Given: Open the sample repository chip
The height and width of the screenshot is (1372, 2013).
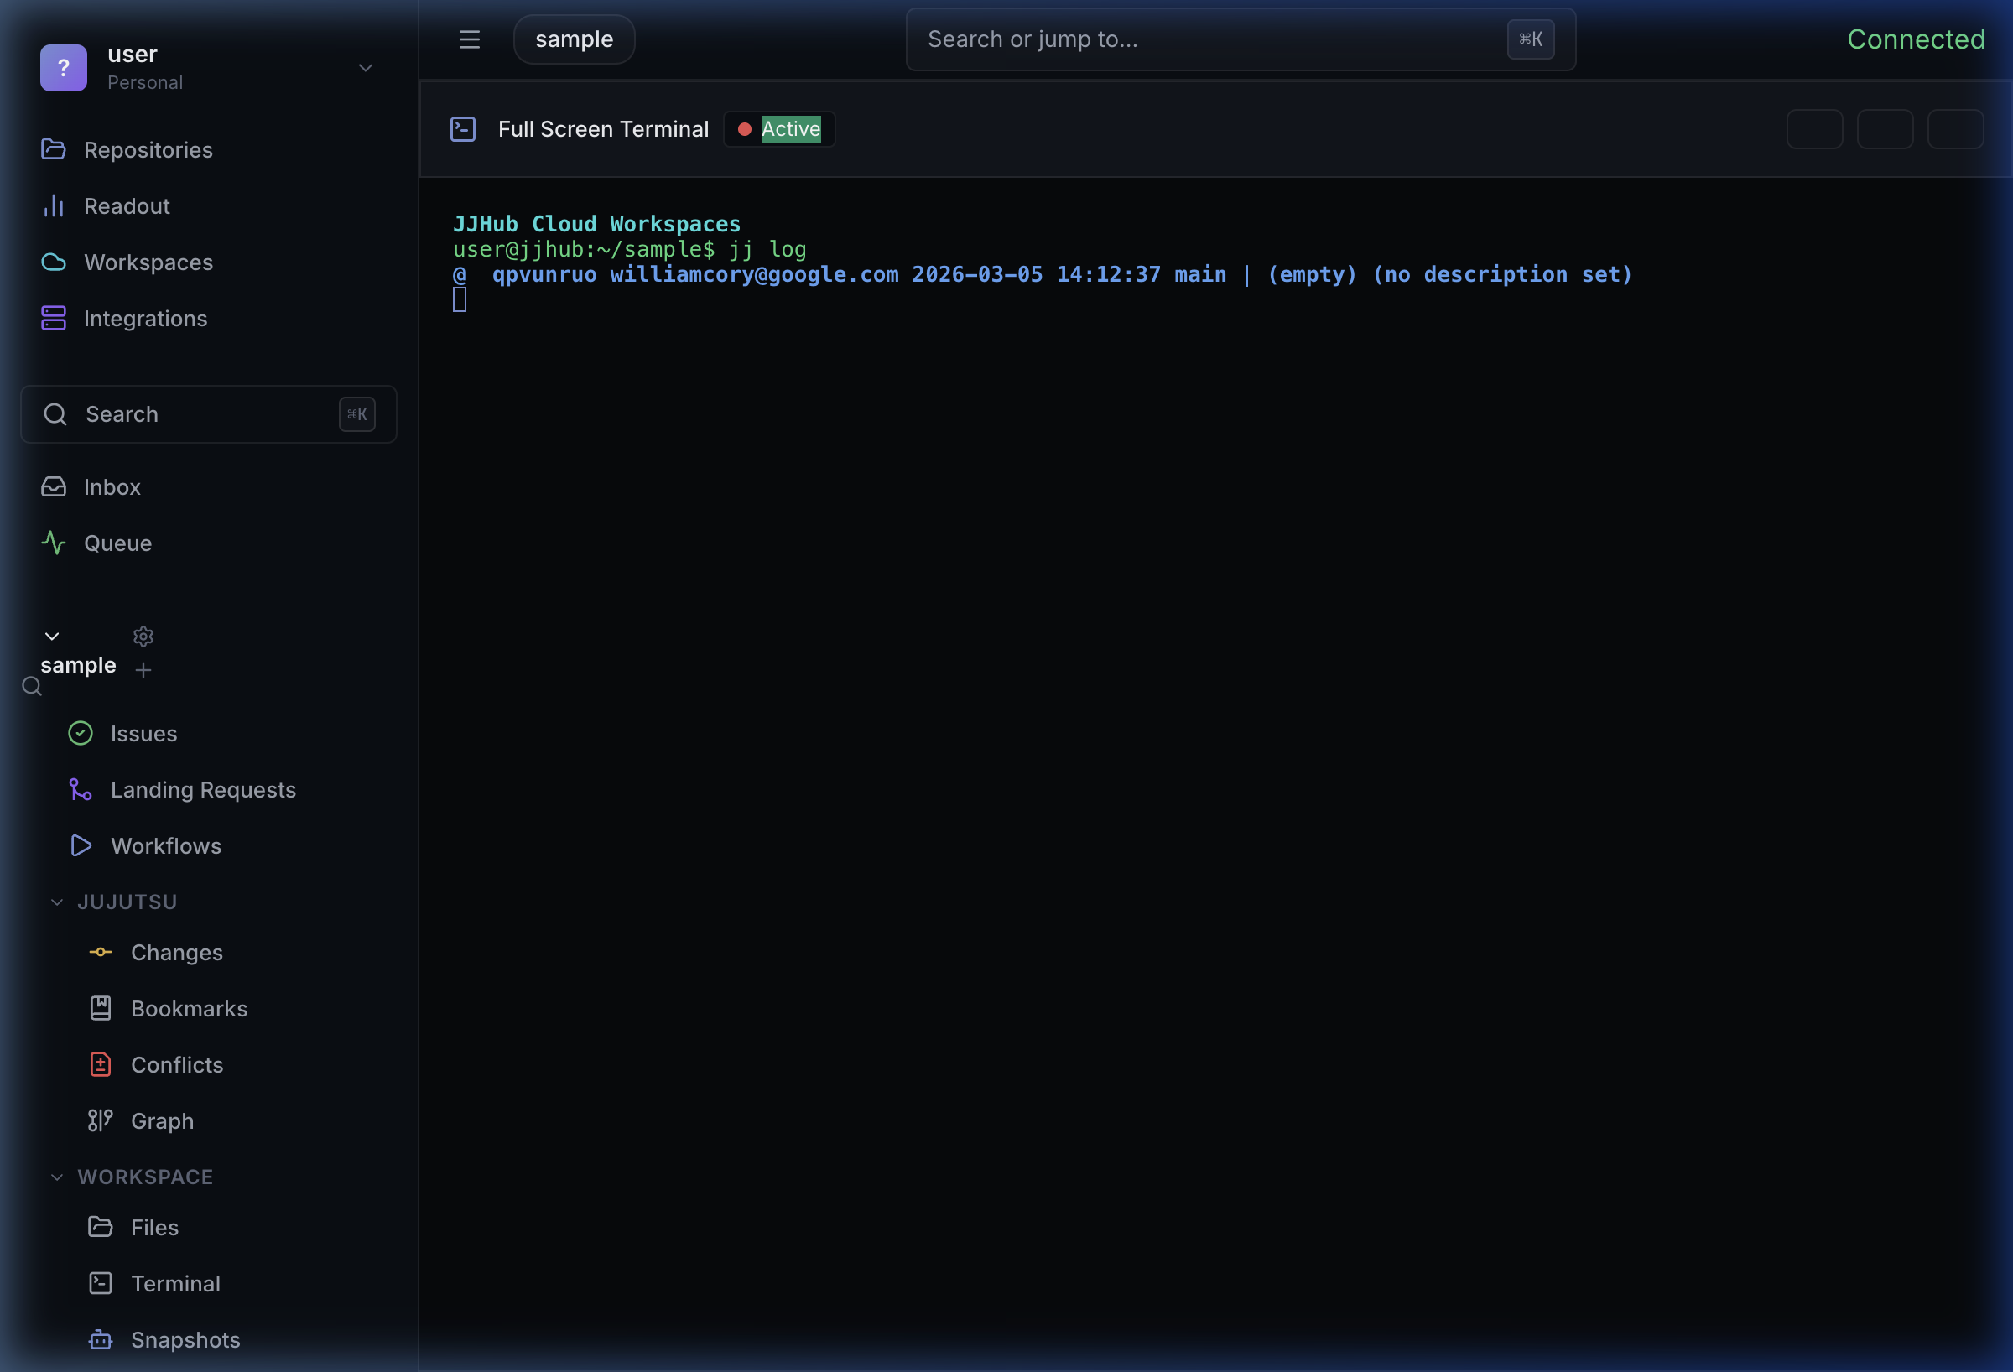Looking at the screenshot, I should pyautogui.click(x=573, y=39).
